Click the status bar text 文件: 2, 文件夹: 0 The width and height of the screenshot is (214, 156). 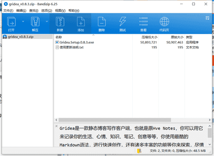(162, 151)
